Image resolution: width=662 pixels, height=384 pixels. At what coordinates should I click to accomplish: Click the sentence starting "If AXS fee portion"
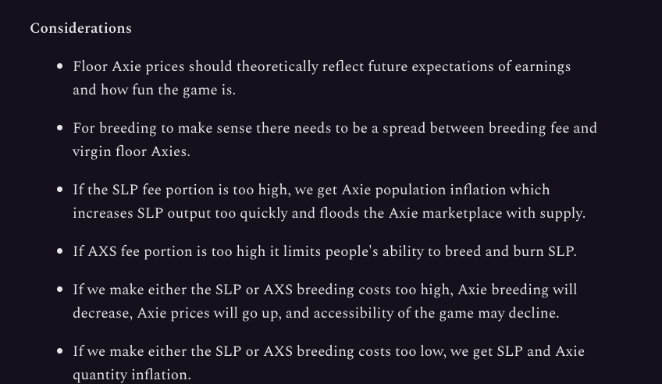point(324,251)
